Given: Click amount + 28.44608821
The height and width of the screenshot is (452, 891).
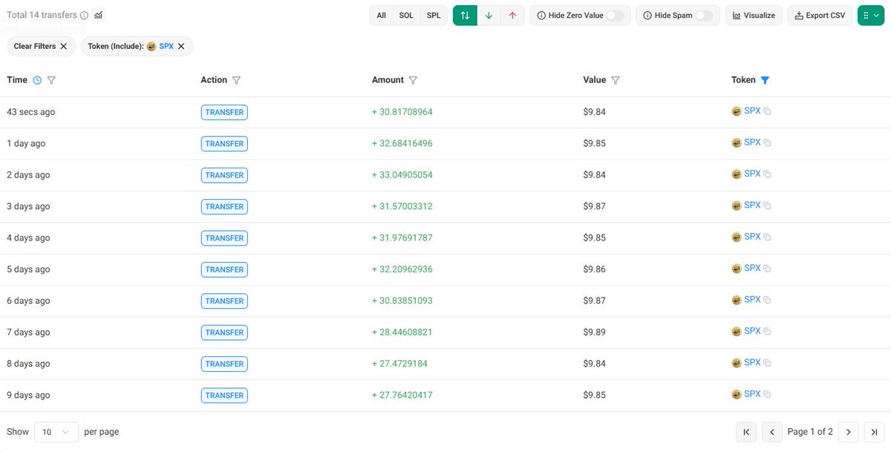Looking at the screenshot, I should (x=402, y=333).
